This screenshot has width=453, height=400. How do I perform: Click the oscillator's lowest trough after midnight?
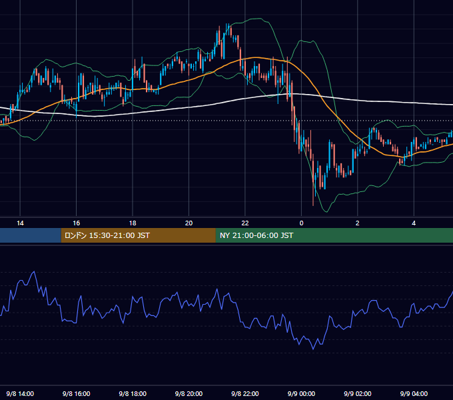[x=313, y=349]
